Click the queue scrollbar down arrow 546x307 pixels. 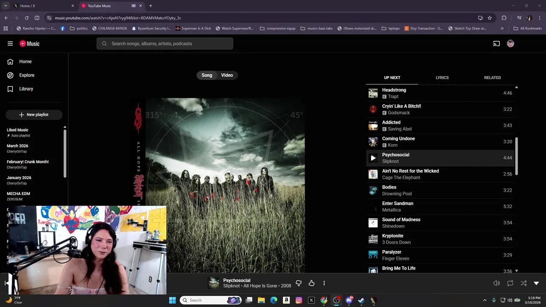(517, 271)
